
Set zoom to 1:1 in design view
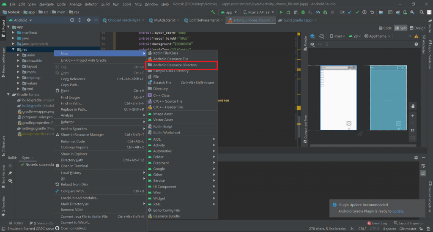(413, 131)
